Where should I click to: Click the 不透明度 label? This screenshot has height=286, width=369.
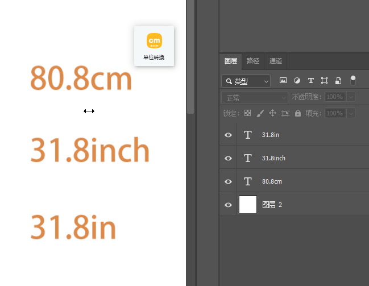pyautogui.click(x=306, y=97)
